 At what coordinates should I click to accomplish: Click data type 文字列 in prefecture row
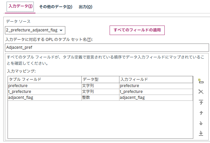click(100, 86)
